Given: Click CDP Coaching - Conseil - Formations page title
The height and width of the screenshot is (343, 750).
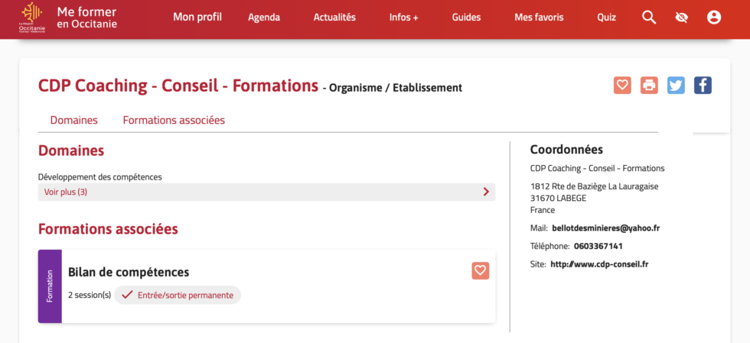Looking at the screenshot, I should [178, 86].
